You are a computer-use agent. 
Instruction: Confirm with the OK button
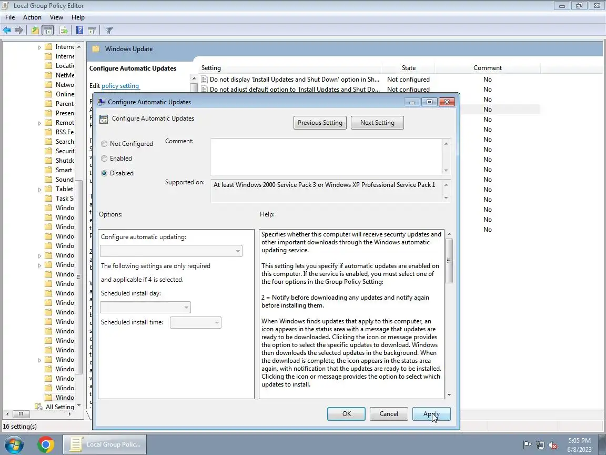click(346, 414)
